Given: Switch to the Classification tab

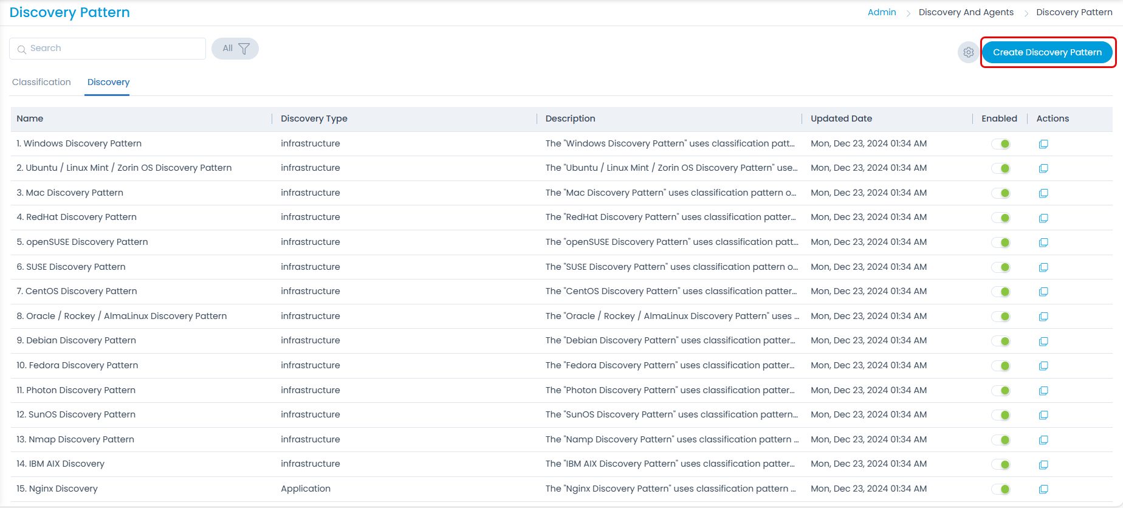Looking at the screenshot, I should click(x=41, y=82).
